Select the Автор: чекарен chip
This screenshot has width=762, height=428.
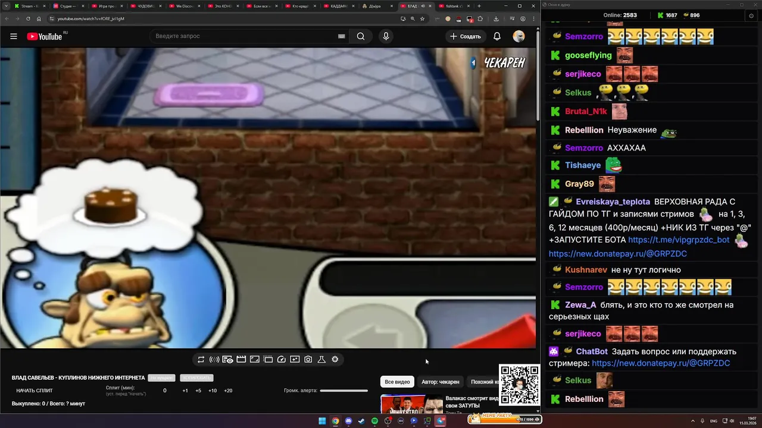441,382
